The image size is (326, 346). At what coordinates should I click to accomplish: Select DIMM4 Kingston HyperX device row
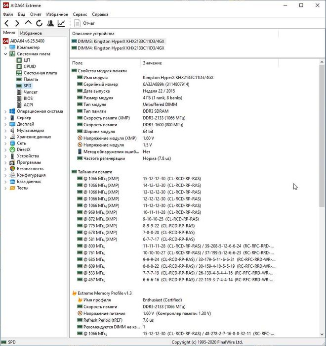point(118,48)
